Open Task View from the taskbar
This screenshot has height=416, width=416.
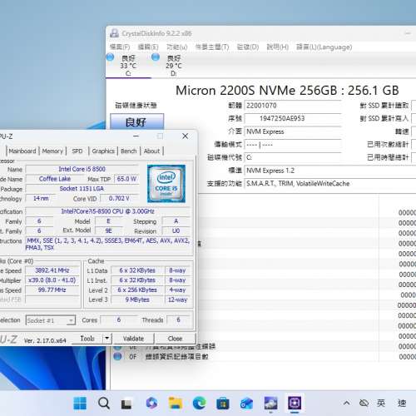[x=126, y=404]
